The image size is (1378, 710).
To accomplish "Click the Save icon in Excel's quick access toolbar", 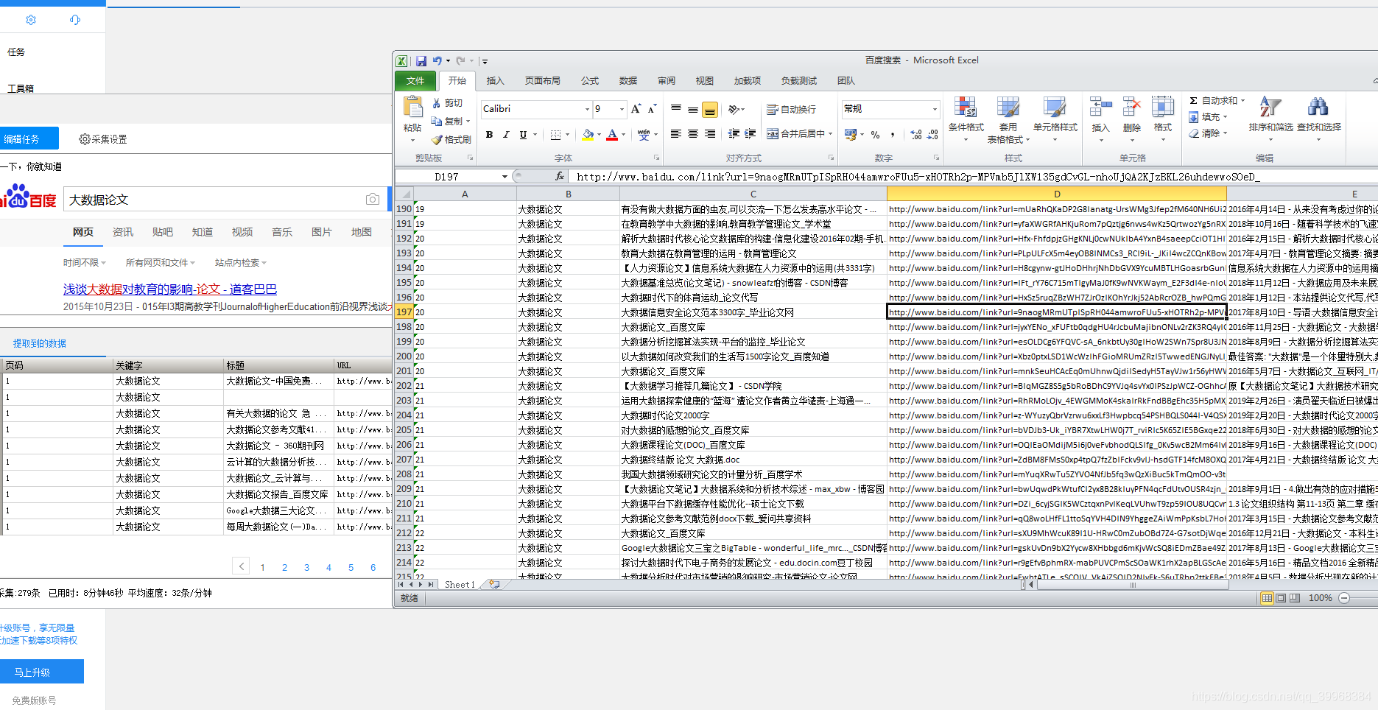I will 421,61.
